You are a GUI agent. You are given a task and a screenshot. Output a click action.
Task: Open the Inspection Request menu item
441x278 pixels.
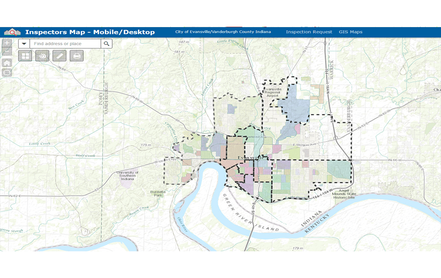(309, 32)
